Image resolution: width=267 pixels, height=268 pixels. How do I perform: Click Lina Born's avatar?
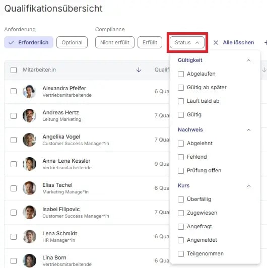[29, 261]
